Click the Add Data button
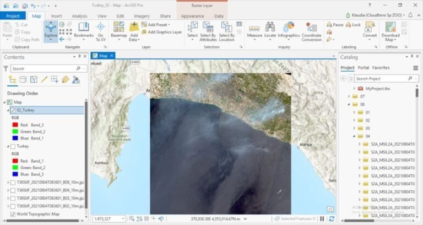This screenshot has height=225, width=423. click(x=134, y=31)
